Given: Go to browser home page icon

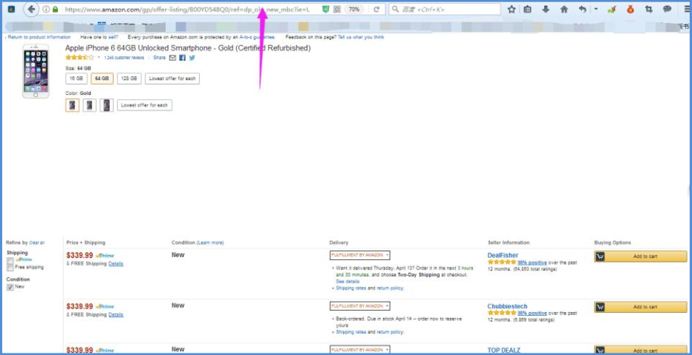Looking at the screenshot, I should (564, 10).
